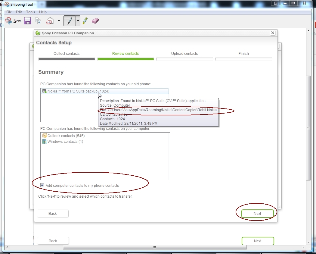Image resolution: width=316 pixels, height=254 pixels.
Task: Click the 'Contacts: 1024' tooltip text
Action: (112, 119)
